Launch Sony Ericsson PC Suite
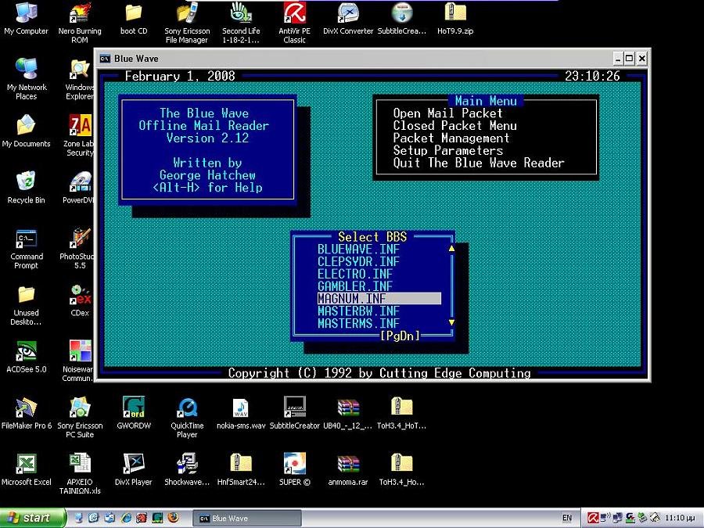 (80, 418)
